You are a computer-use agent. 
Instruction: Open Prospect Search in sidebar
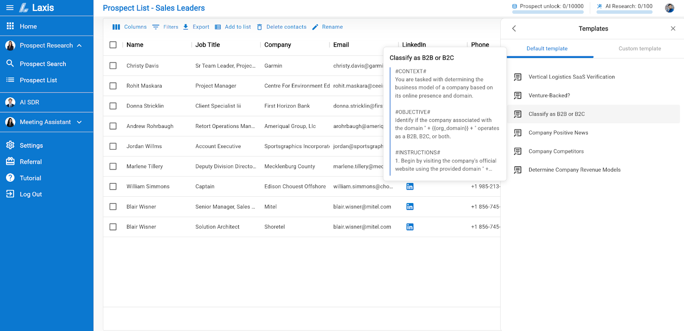[43, 64]
